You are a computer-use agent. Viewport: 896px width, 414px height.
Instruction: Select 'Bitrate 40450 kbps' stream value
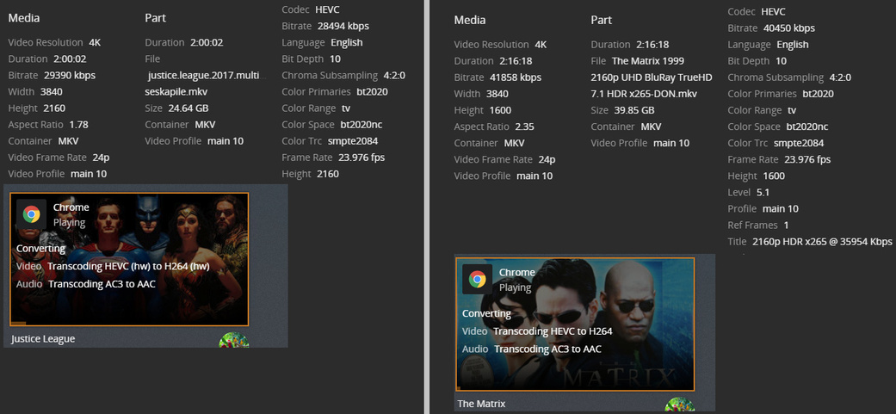pyautogui.click(x=771, y=28)
